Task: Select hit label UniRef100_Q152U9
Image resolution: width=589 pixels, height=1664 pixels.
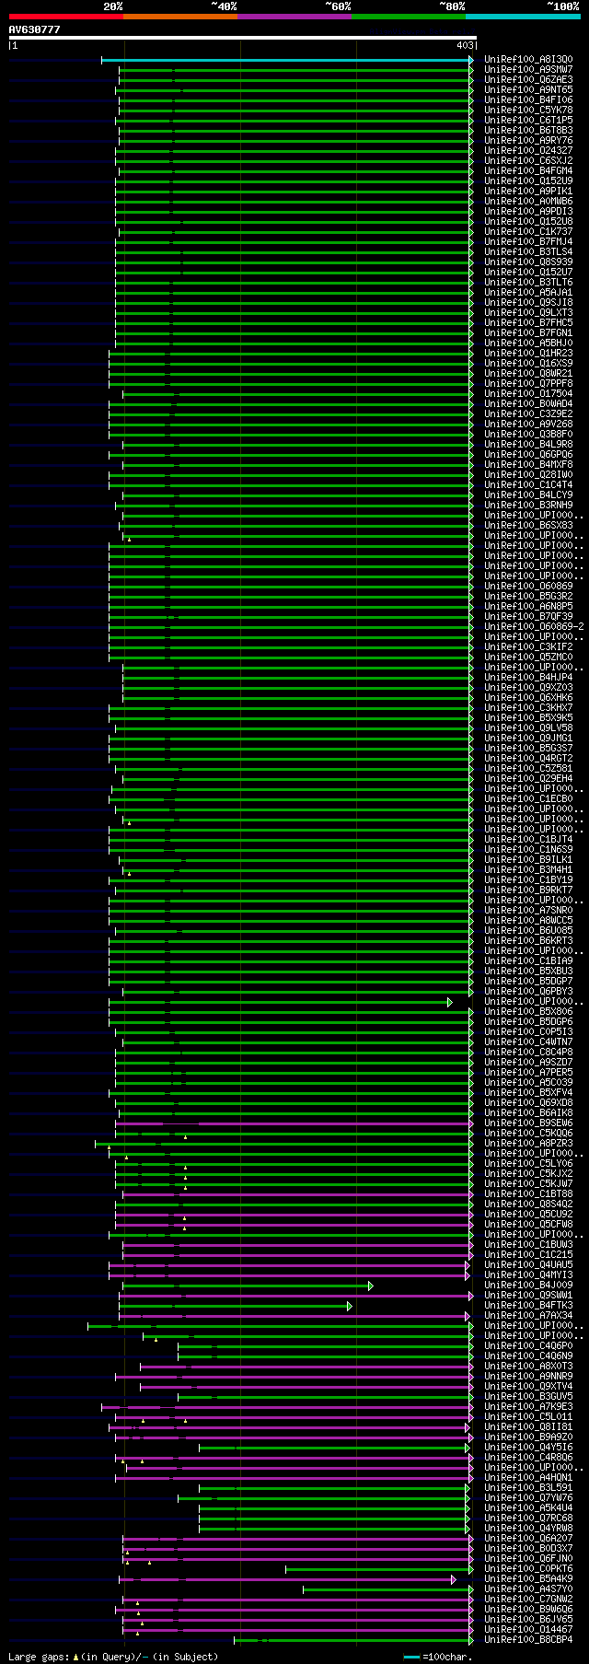Action: pos(528,181)
